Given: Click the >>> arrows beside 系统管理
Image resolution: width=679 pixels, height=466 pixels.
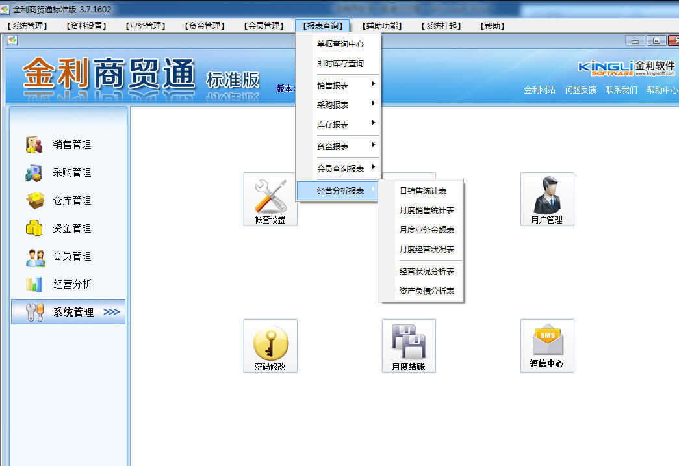Looking at the screenshot, I should [x=111, y=312].
